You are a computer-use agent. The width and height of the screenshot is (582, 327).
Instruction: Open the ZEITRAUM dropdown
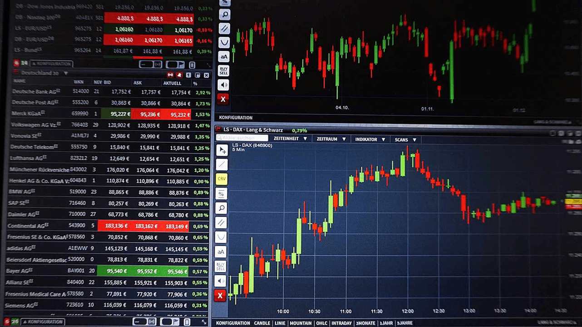331,139
